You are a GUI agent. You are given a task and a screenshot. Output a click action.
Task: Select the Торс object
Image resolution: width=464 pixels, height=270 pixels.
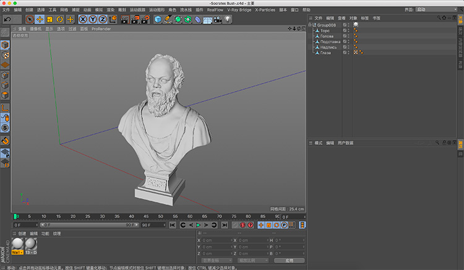point(325,30)
